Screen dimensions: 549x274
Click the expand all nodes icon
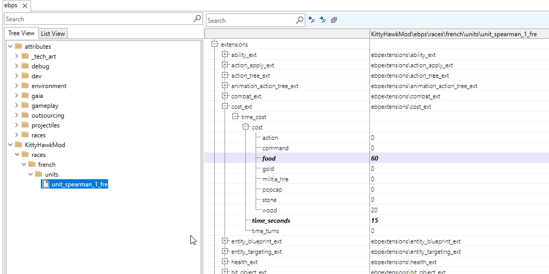pyautogui.click(x=334, y=20)
